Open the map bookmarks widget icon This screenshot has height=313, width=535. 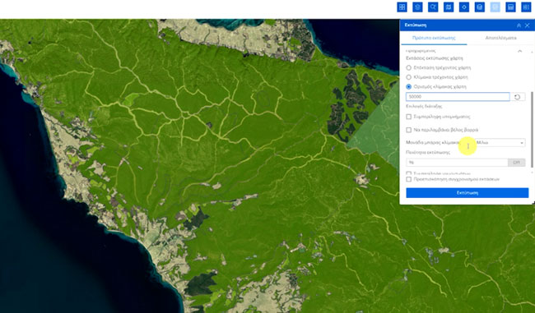click(x=449, y=7)
